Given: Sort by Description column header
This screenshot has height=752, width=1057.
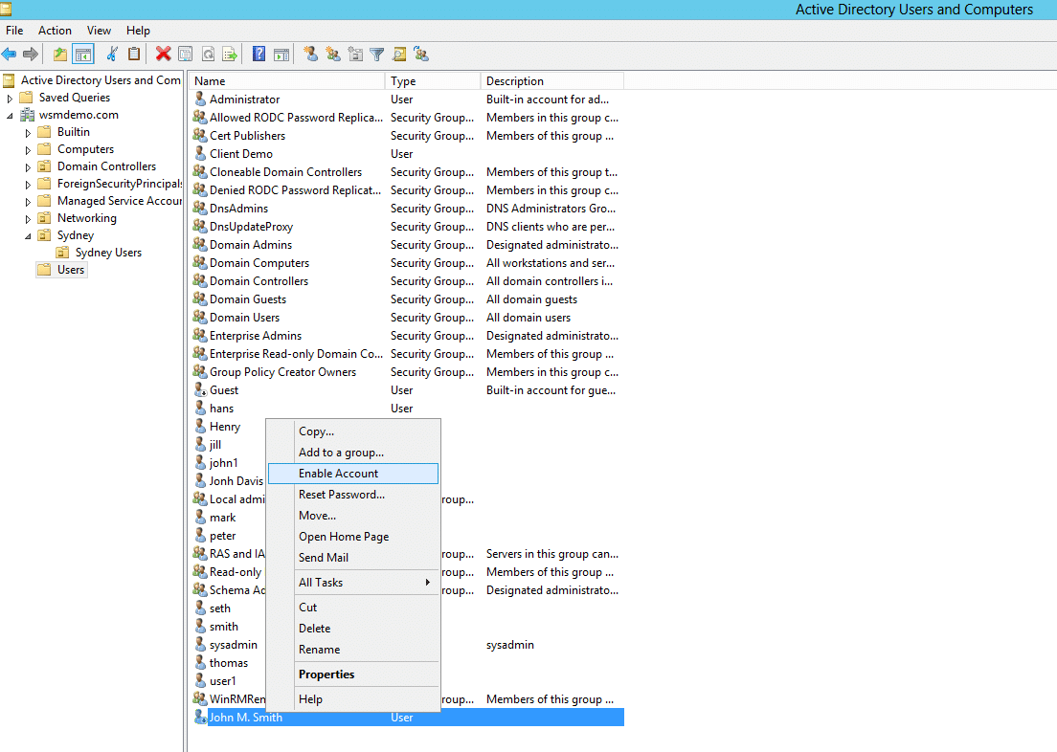Looking at the screenshot, I should point(552,81).
